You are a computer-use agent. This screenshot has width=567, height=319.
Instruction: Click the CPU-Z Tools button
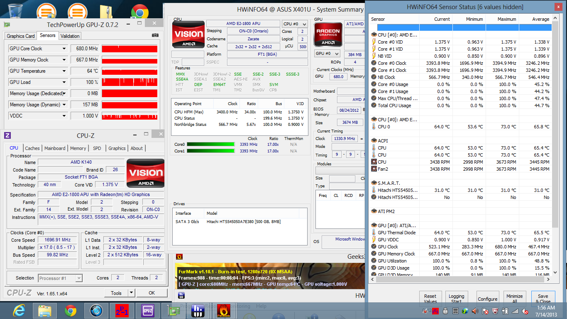tap(116, 293)
